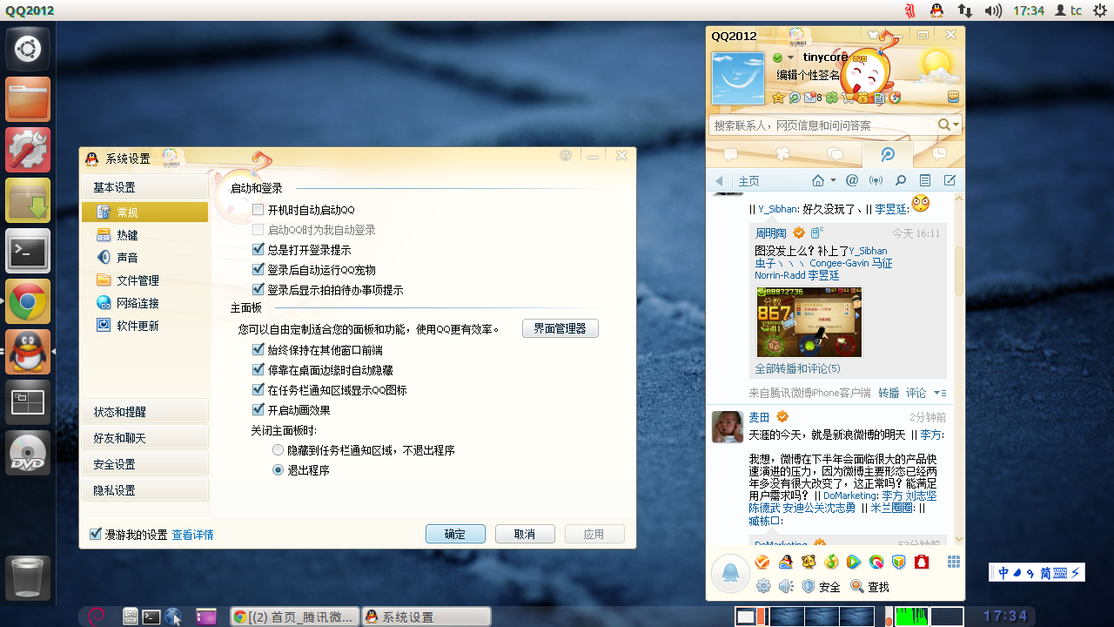Viewport: 1114px width, 627px height.
Task: Open the red shopping bag app icon
Action: tap(922, 562)
